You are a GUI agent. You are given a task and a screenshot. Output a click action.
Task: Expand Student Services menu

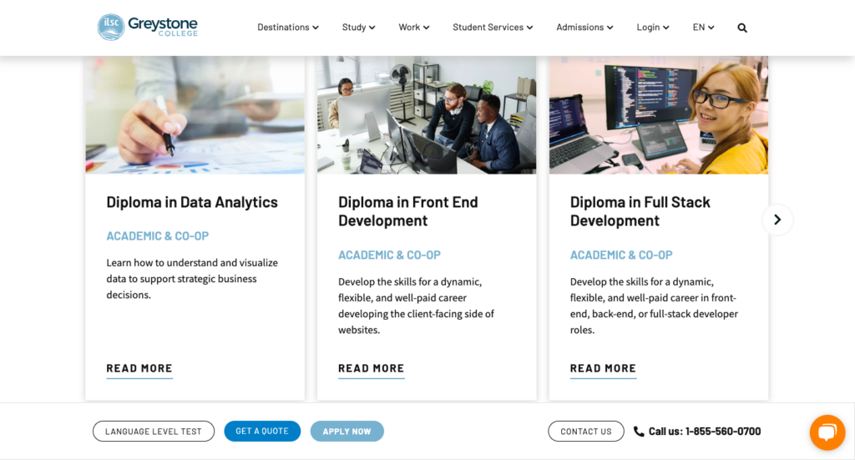click(493, 28)
